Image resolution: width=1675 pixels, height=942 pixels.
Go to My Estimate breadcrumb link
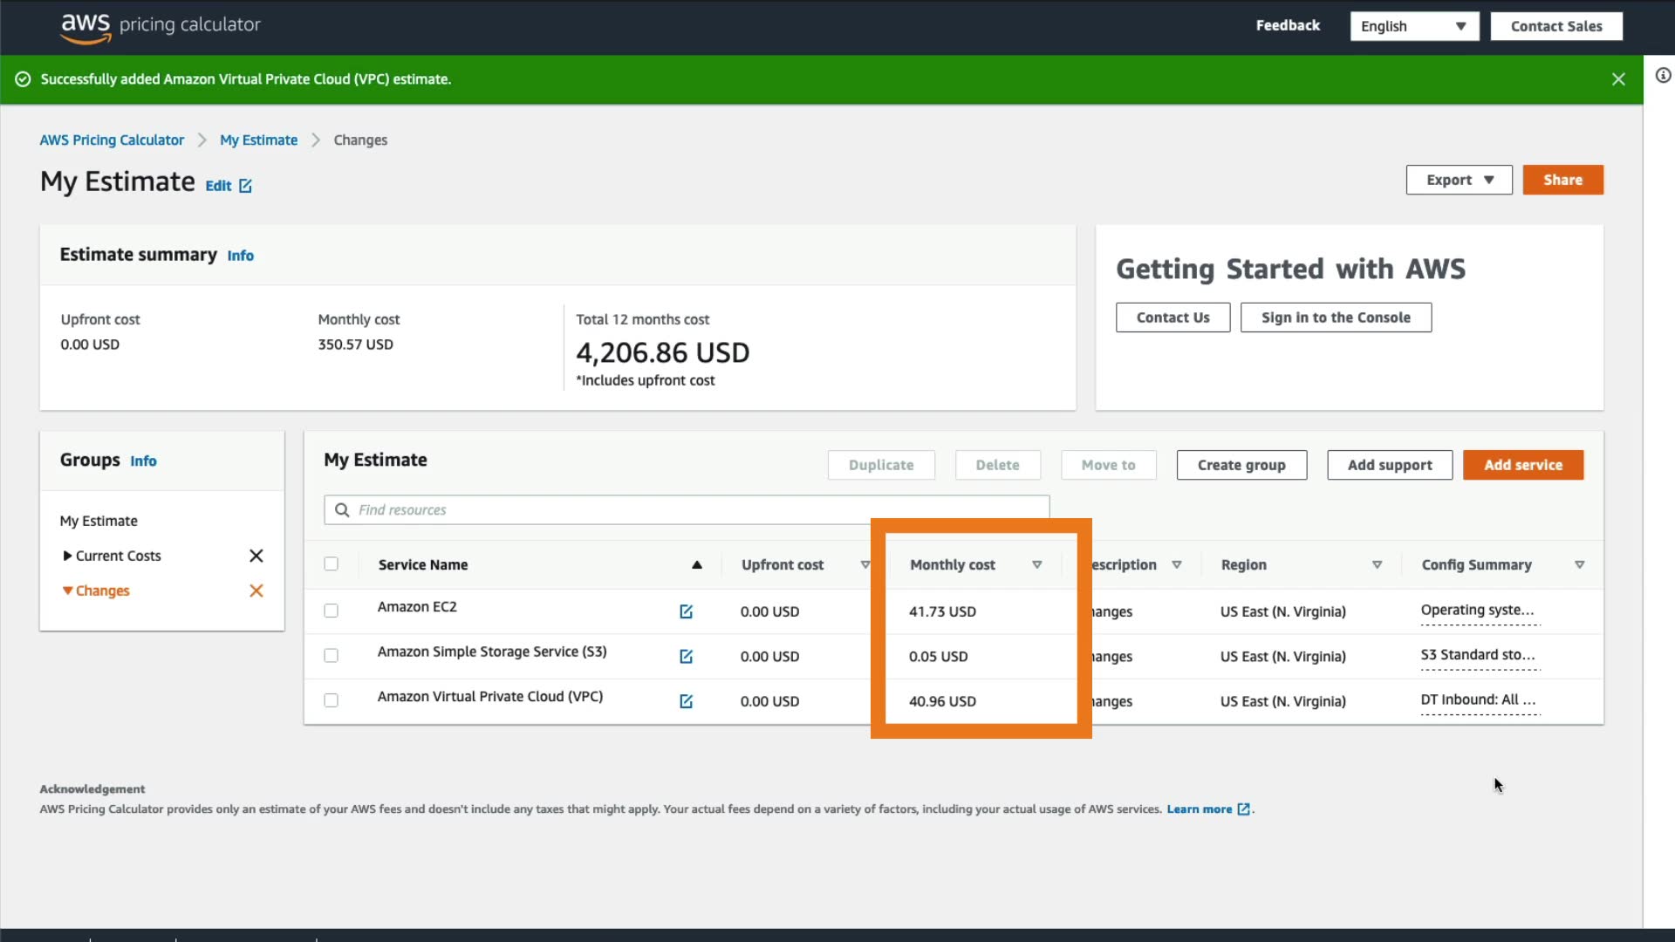pyautogui.click(x=258, y=140)
